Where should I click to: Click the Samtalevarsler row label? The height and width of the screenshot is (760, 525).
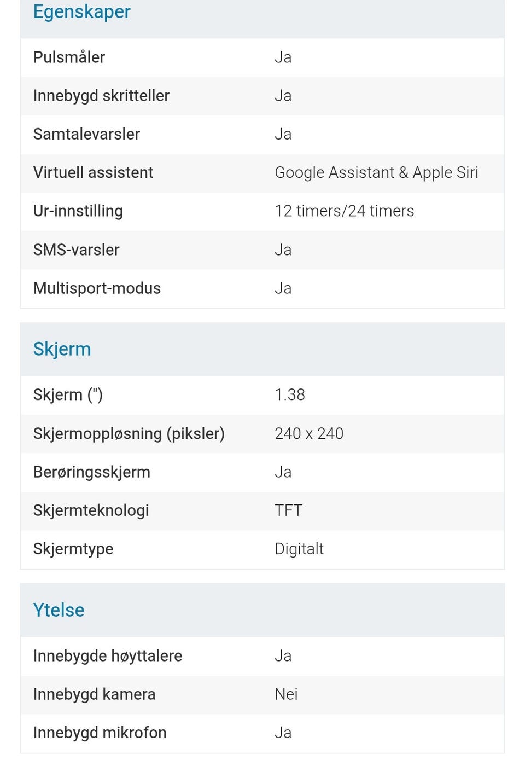click(86, 134)
